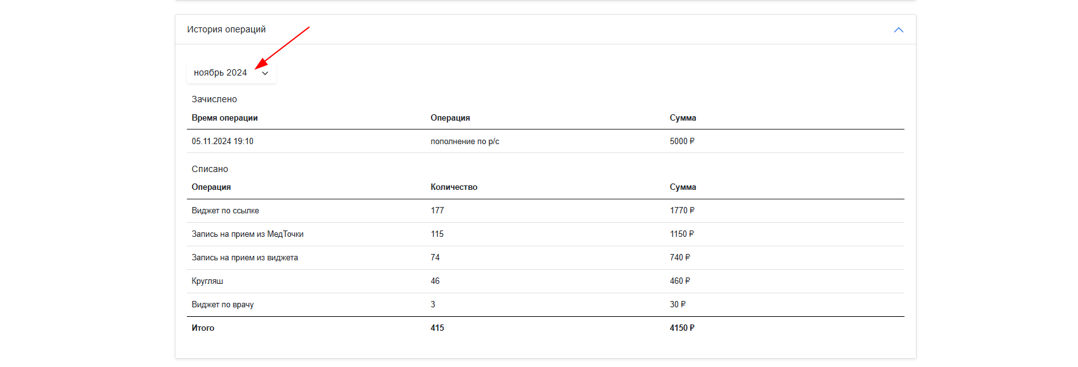Click the Зачислено section label
The width and height of the screenshot is (1078, 367).
pos(214,99)
